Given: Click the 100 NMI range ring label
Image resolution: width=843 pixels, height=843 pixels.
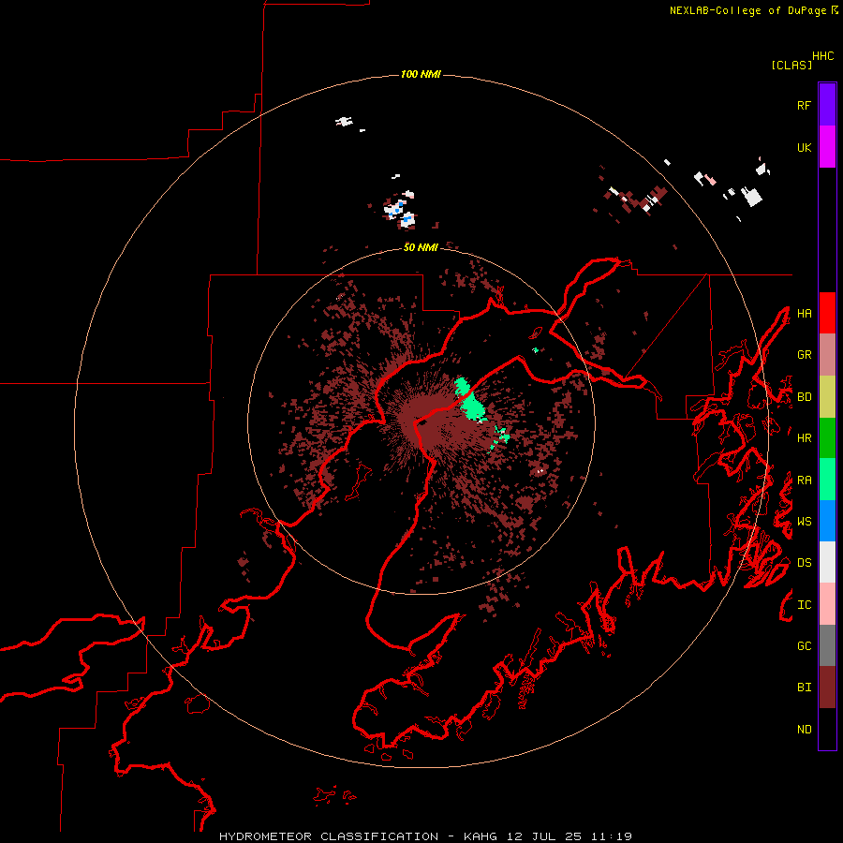Looking at the screenshot, I should tap(421, 74).
